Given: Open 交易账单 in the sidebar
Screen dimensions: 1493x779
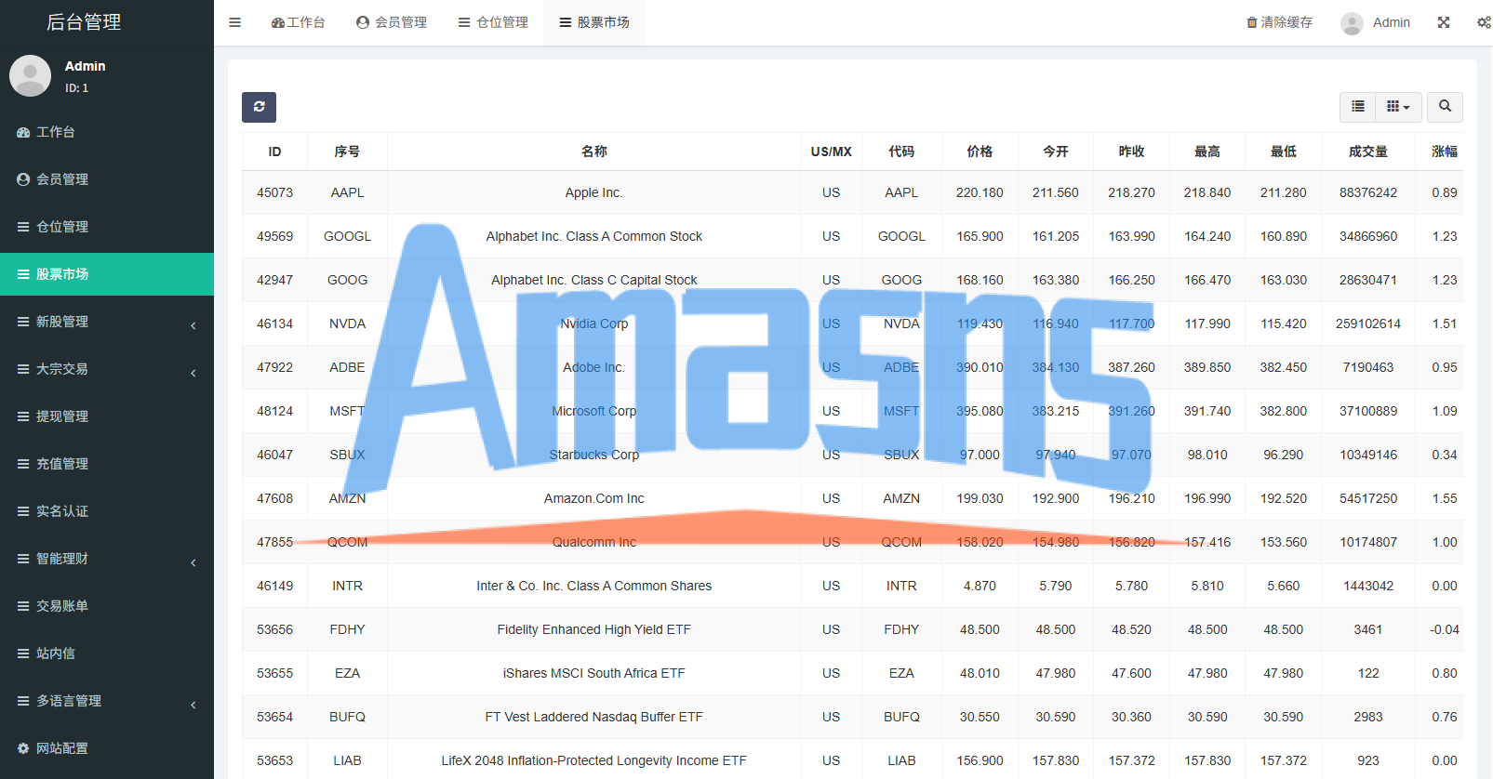Looking at the screenshot, I should click(x=107, y=606).
